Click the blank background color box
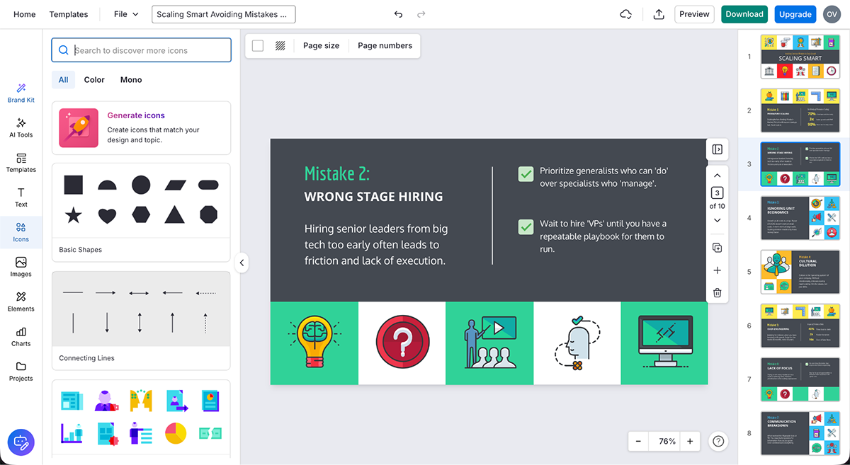Screen dimensions: 850x465 258,45
